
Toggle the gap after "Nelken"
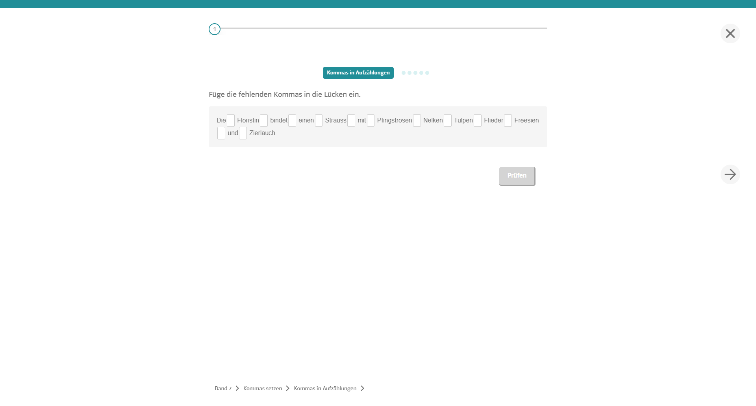point(448,121)
